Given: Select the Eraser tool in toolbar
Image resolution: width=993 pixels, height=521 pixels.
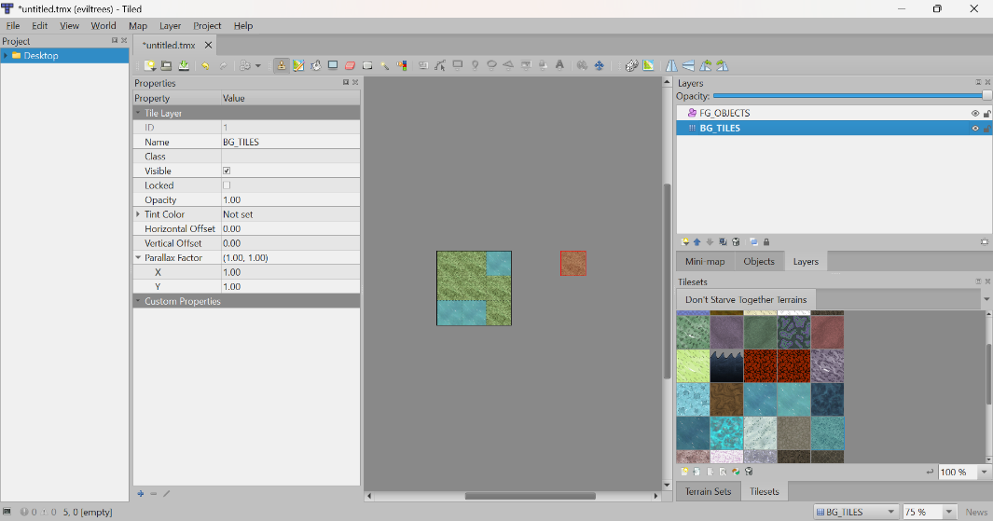Looking at the screenshot, I should pos(350,65).
